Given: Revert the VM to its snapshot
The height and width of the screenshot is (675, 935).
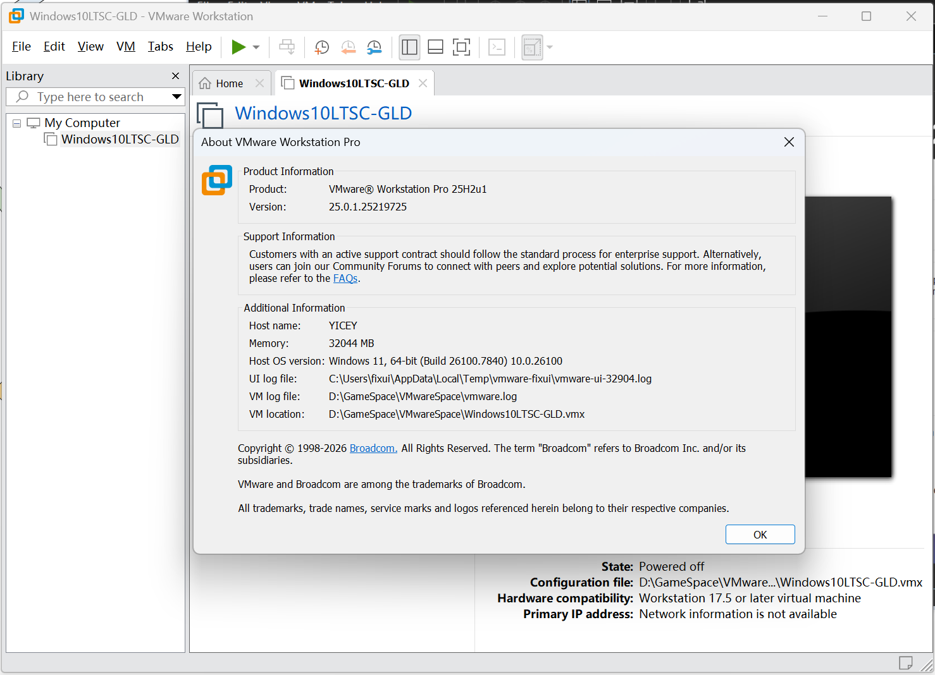Looking at the screenshot, I should [x=348, y=47].
